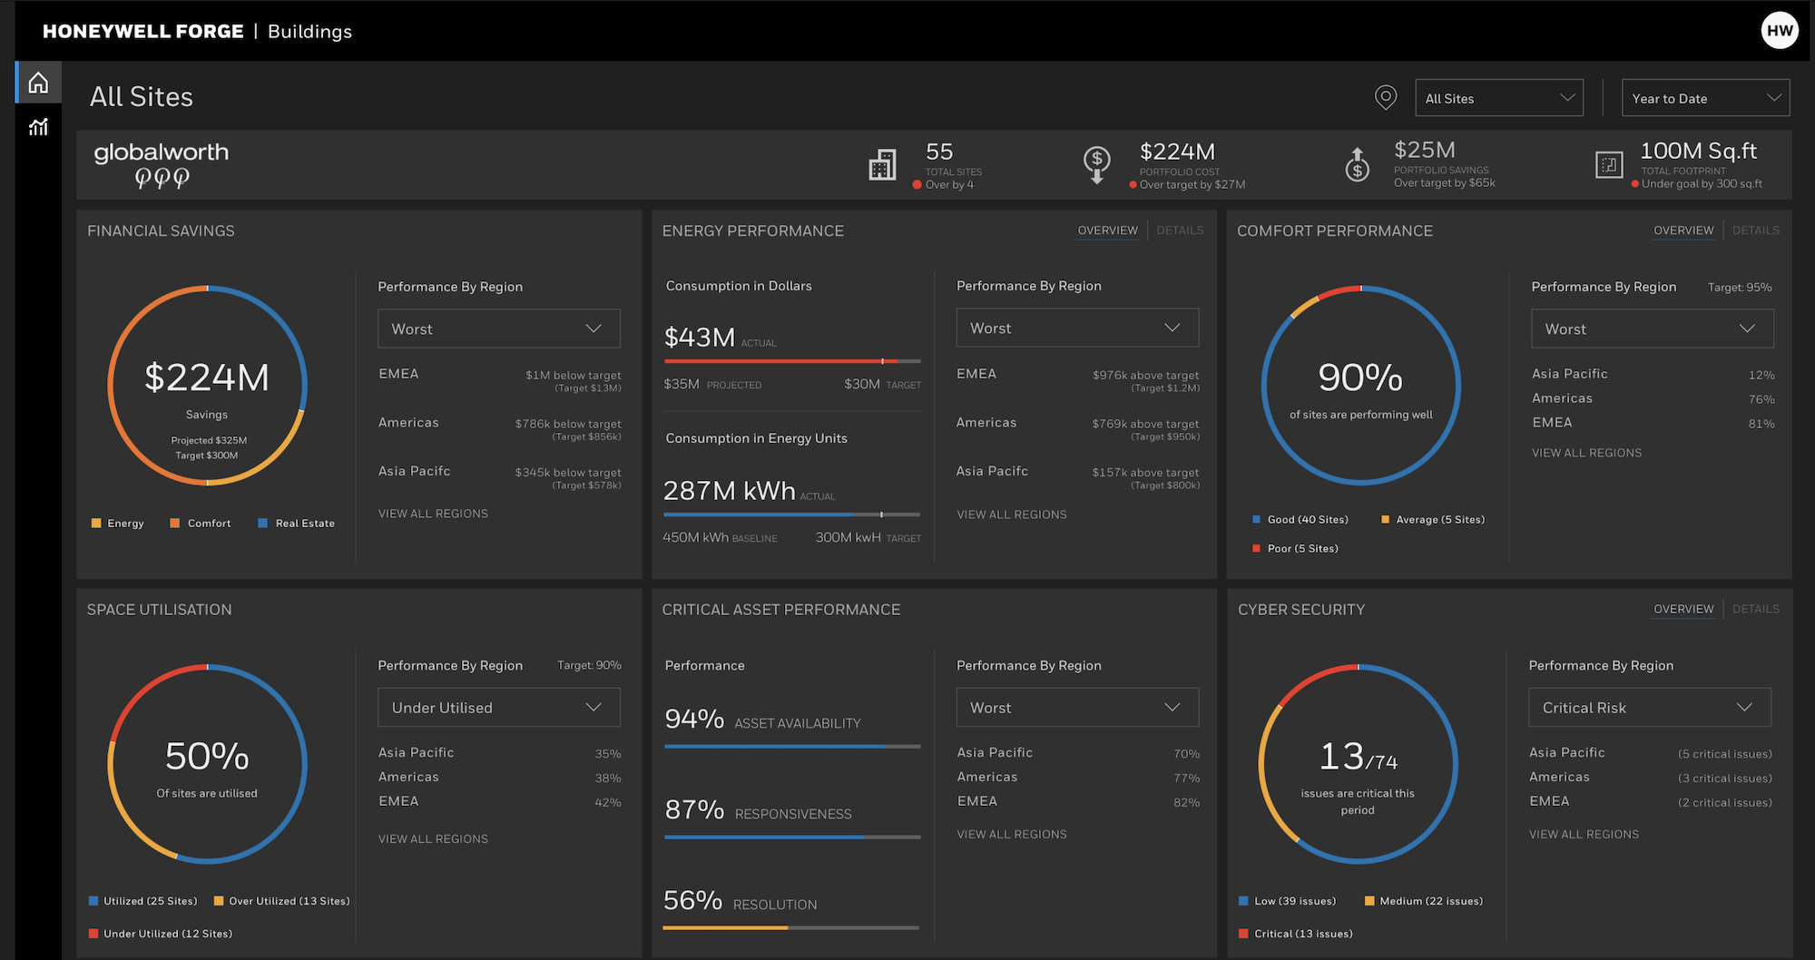Click View All Regions under Financial Savings
This screenshot has height=960, width=1815.
pyautogui.click(x=433, y=513)
